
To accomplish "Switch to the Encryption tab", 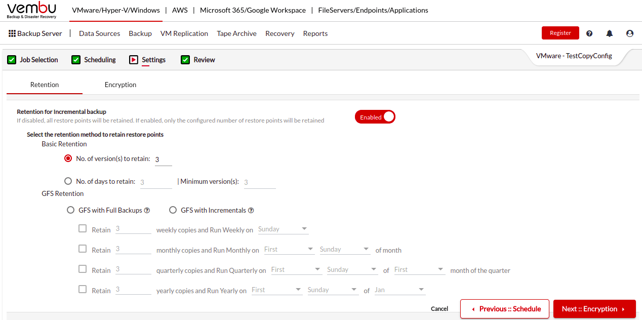I will click(x=121, y=85).
